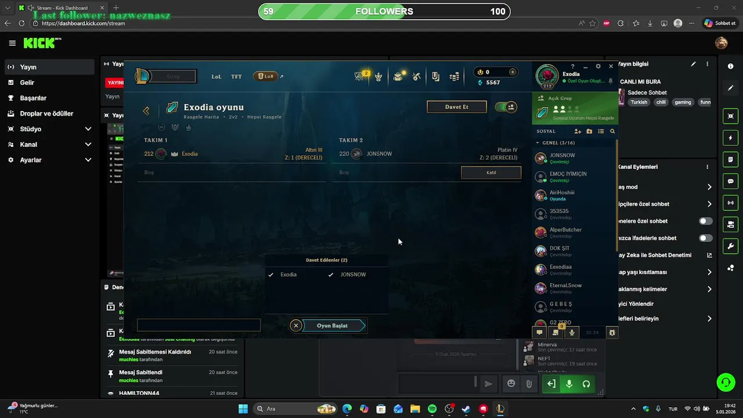This screenshot has width=743, height=418.
Task: Click the emoji icon in the chat box
Action: (x=511, y=383)
